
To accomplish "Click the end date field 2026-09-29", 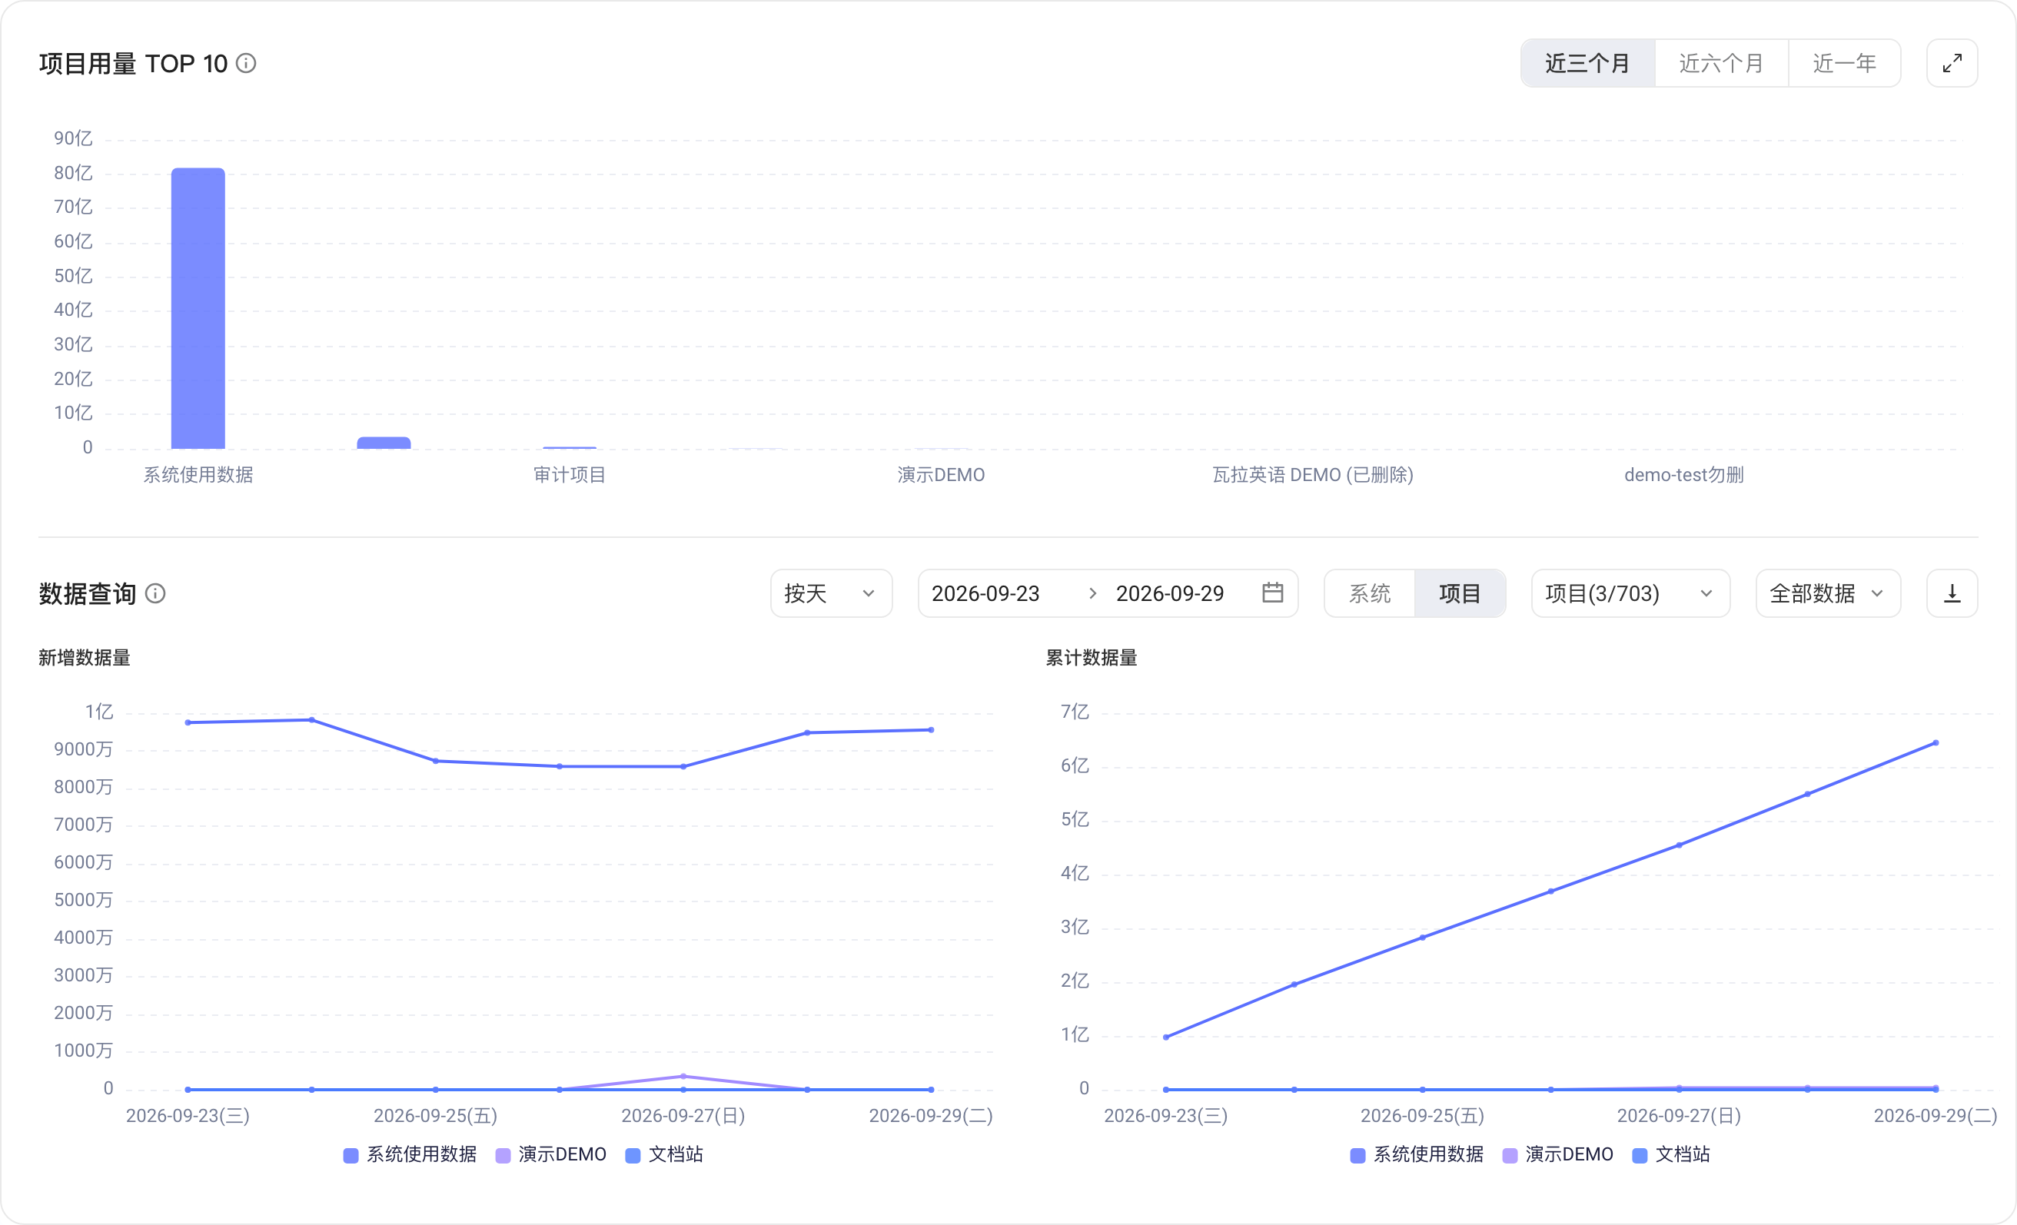I will coord(1170,593).
